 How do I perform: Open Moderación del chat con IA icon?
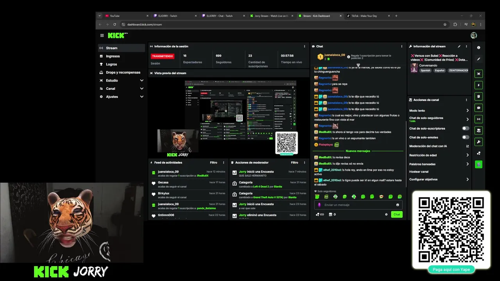point(468,146)
